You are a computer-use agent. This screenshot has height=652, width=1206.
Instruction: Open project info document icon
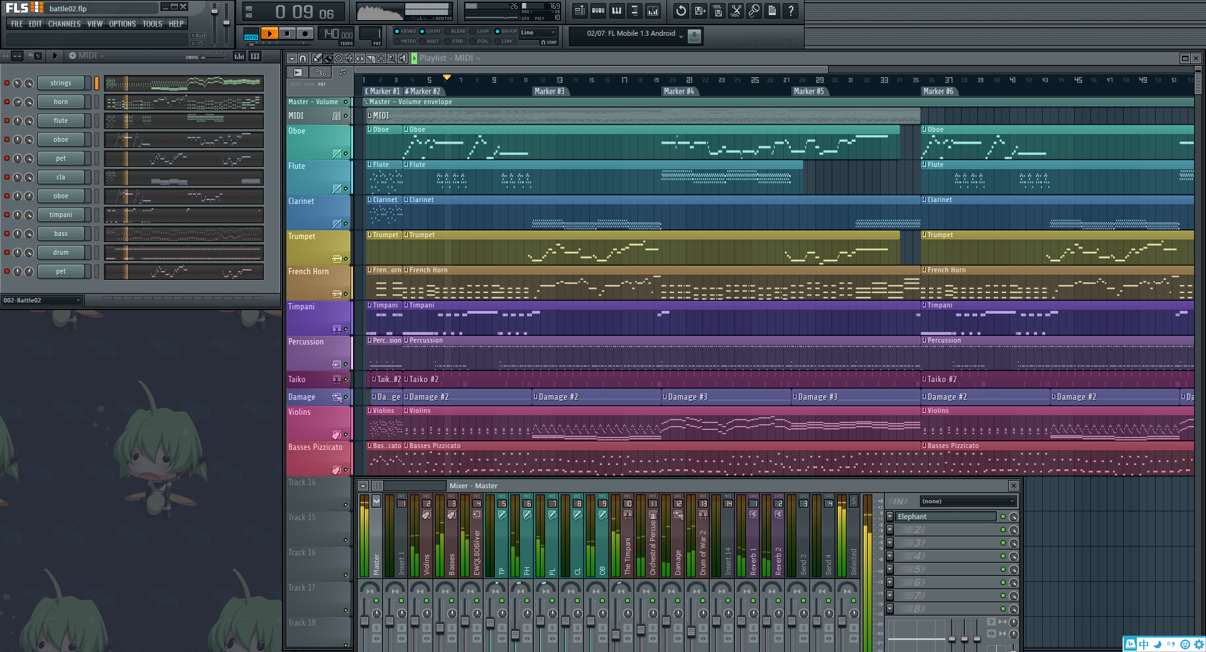click(x=772, y=11)
